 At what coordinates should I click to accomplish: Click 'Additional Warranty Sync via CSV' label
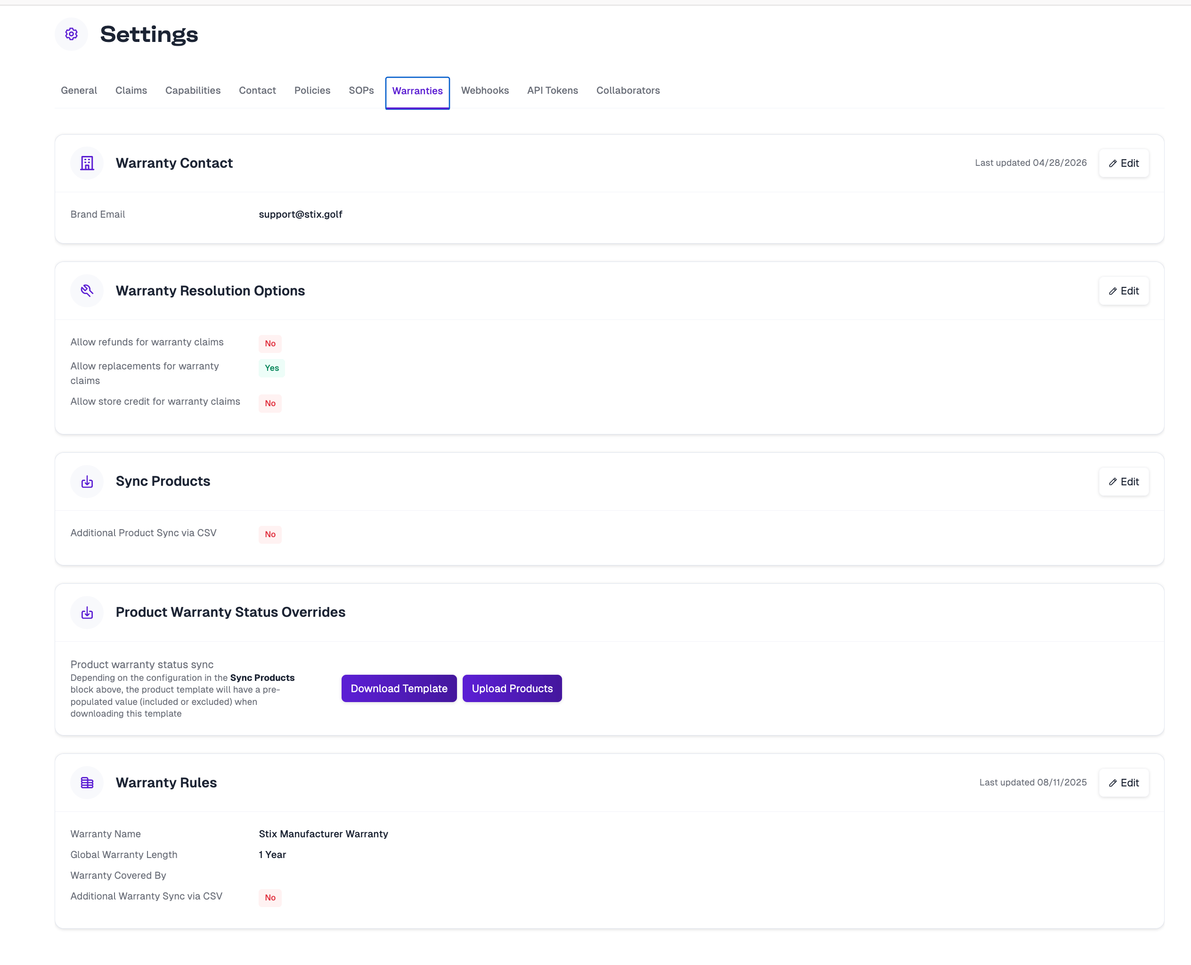pos(146,896)
